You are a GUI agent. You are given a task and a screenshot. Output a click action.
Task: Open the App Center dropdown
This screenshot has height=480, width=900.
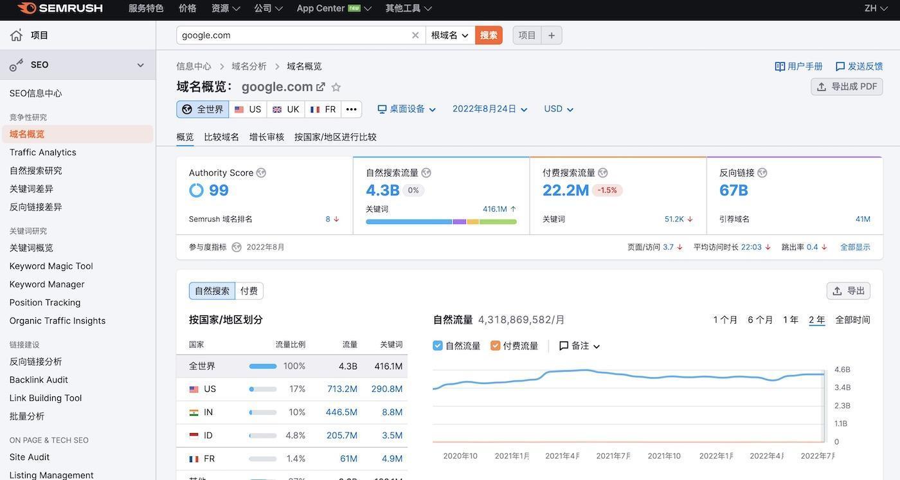(334, 8)
